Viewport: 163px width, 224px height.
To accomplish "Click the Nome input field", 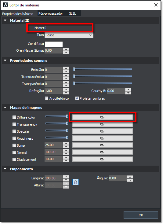I will [x=68, y=28].
